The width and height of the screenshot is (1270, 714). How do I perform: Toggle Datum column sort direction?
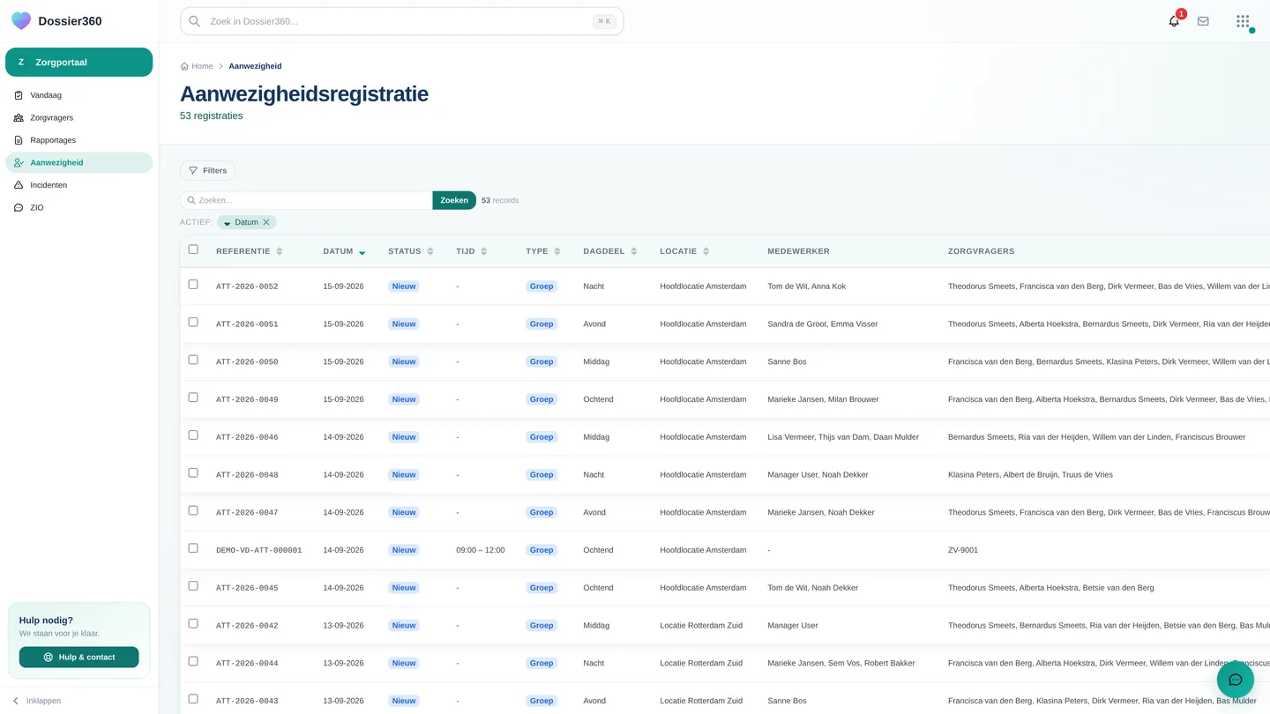[x=344, y=251]
